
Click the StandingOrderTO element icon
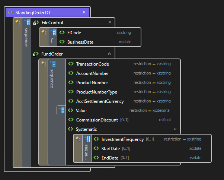click(11, 12)
